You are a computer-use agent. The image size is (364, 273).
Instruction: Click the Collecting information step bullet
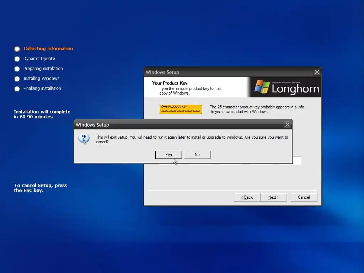click(17, 49)
